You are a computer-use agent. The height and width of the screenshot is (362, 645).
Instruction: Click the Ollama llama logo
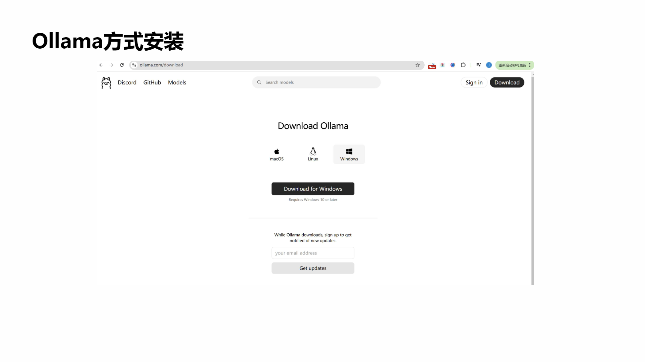coord(106,83)
